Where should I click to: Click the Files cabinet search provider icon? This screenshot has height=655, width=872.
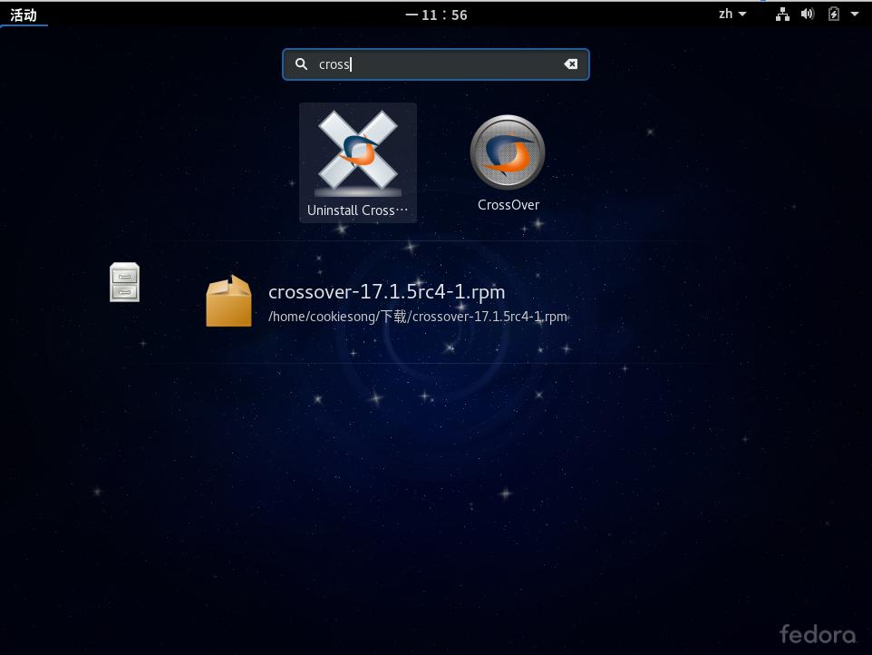click(x=124, y=282)
